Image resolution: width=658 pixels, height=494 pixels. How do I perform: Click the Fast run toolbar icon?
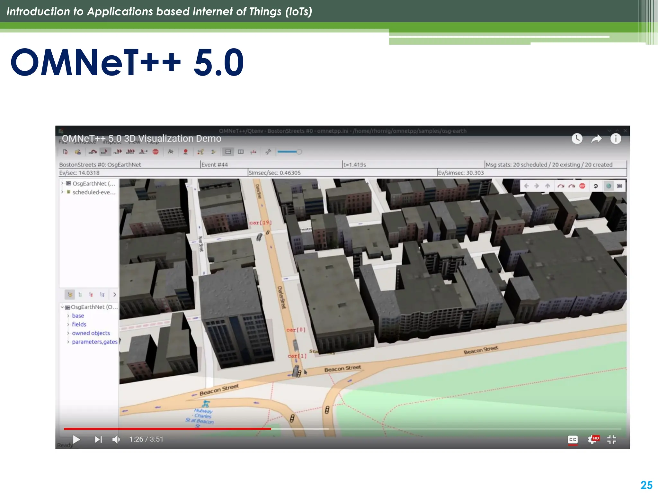(x=118, y=152)
